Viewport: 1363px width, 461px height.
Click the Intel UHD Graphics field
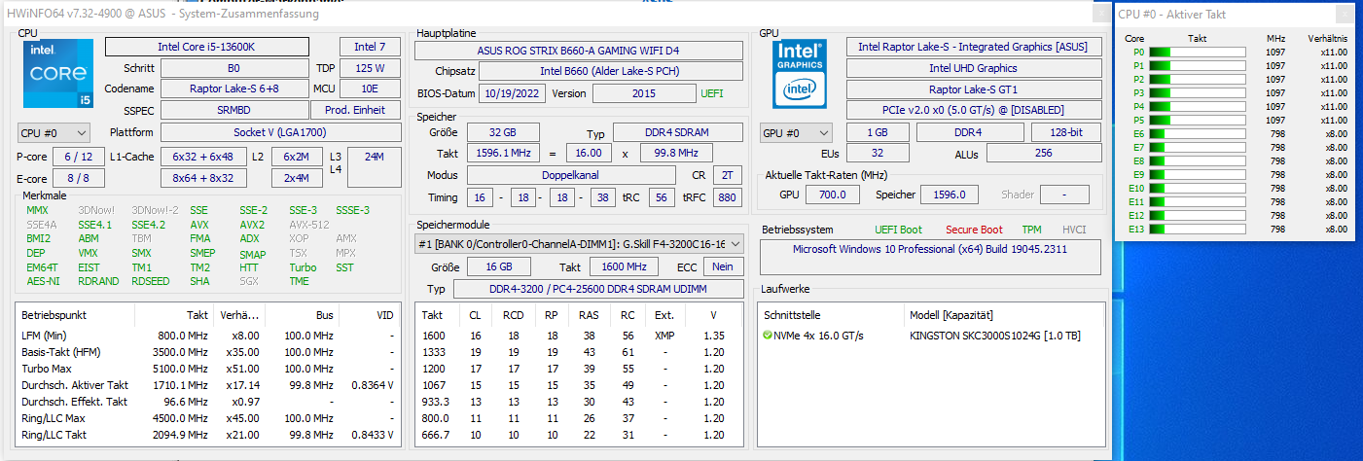pyautogui.click(x=973, y=68)
